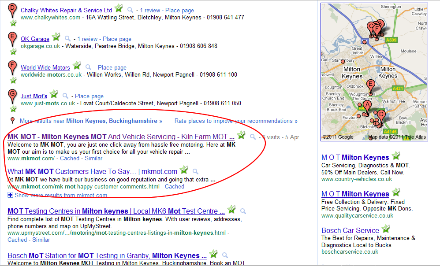Click www.chalkywhites.com green URL text
This screenshot has width=440, height=266.
click(x=51, y=17)
